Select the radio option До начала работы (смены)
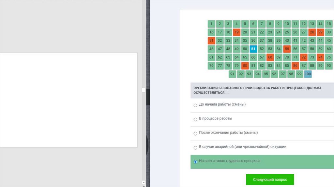The image size is (334, 187). (x=195, y=105)
